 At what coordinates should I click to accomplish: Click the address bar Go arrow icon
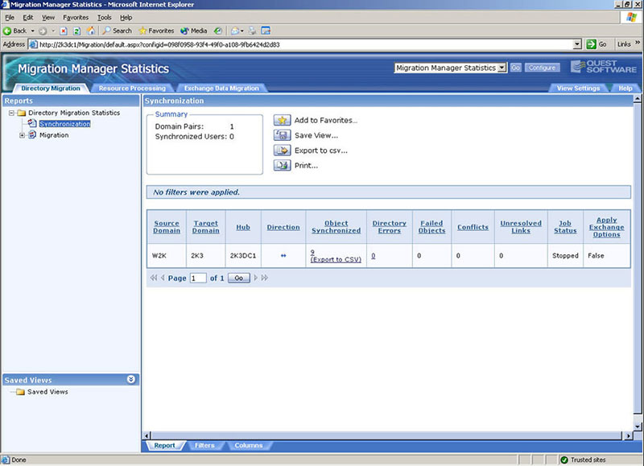591,44
